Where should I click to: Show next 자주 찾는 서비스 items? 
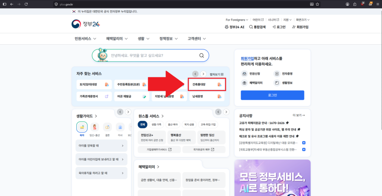coord(203,74)
